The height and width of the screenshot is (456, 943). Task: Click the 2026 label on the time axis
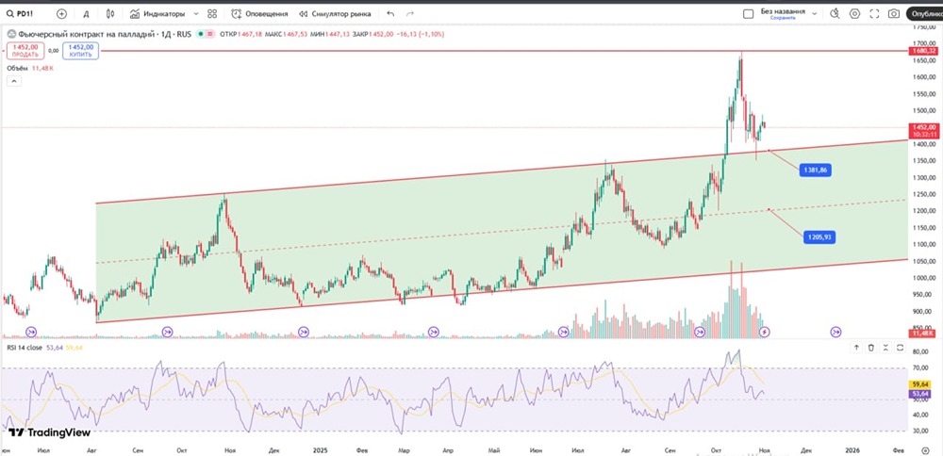click(x=852, y=449)
